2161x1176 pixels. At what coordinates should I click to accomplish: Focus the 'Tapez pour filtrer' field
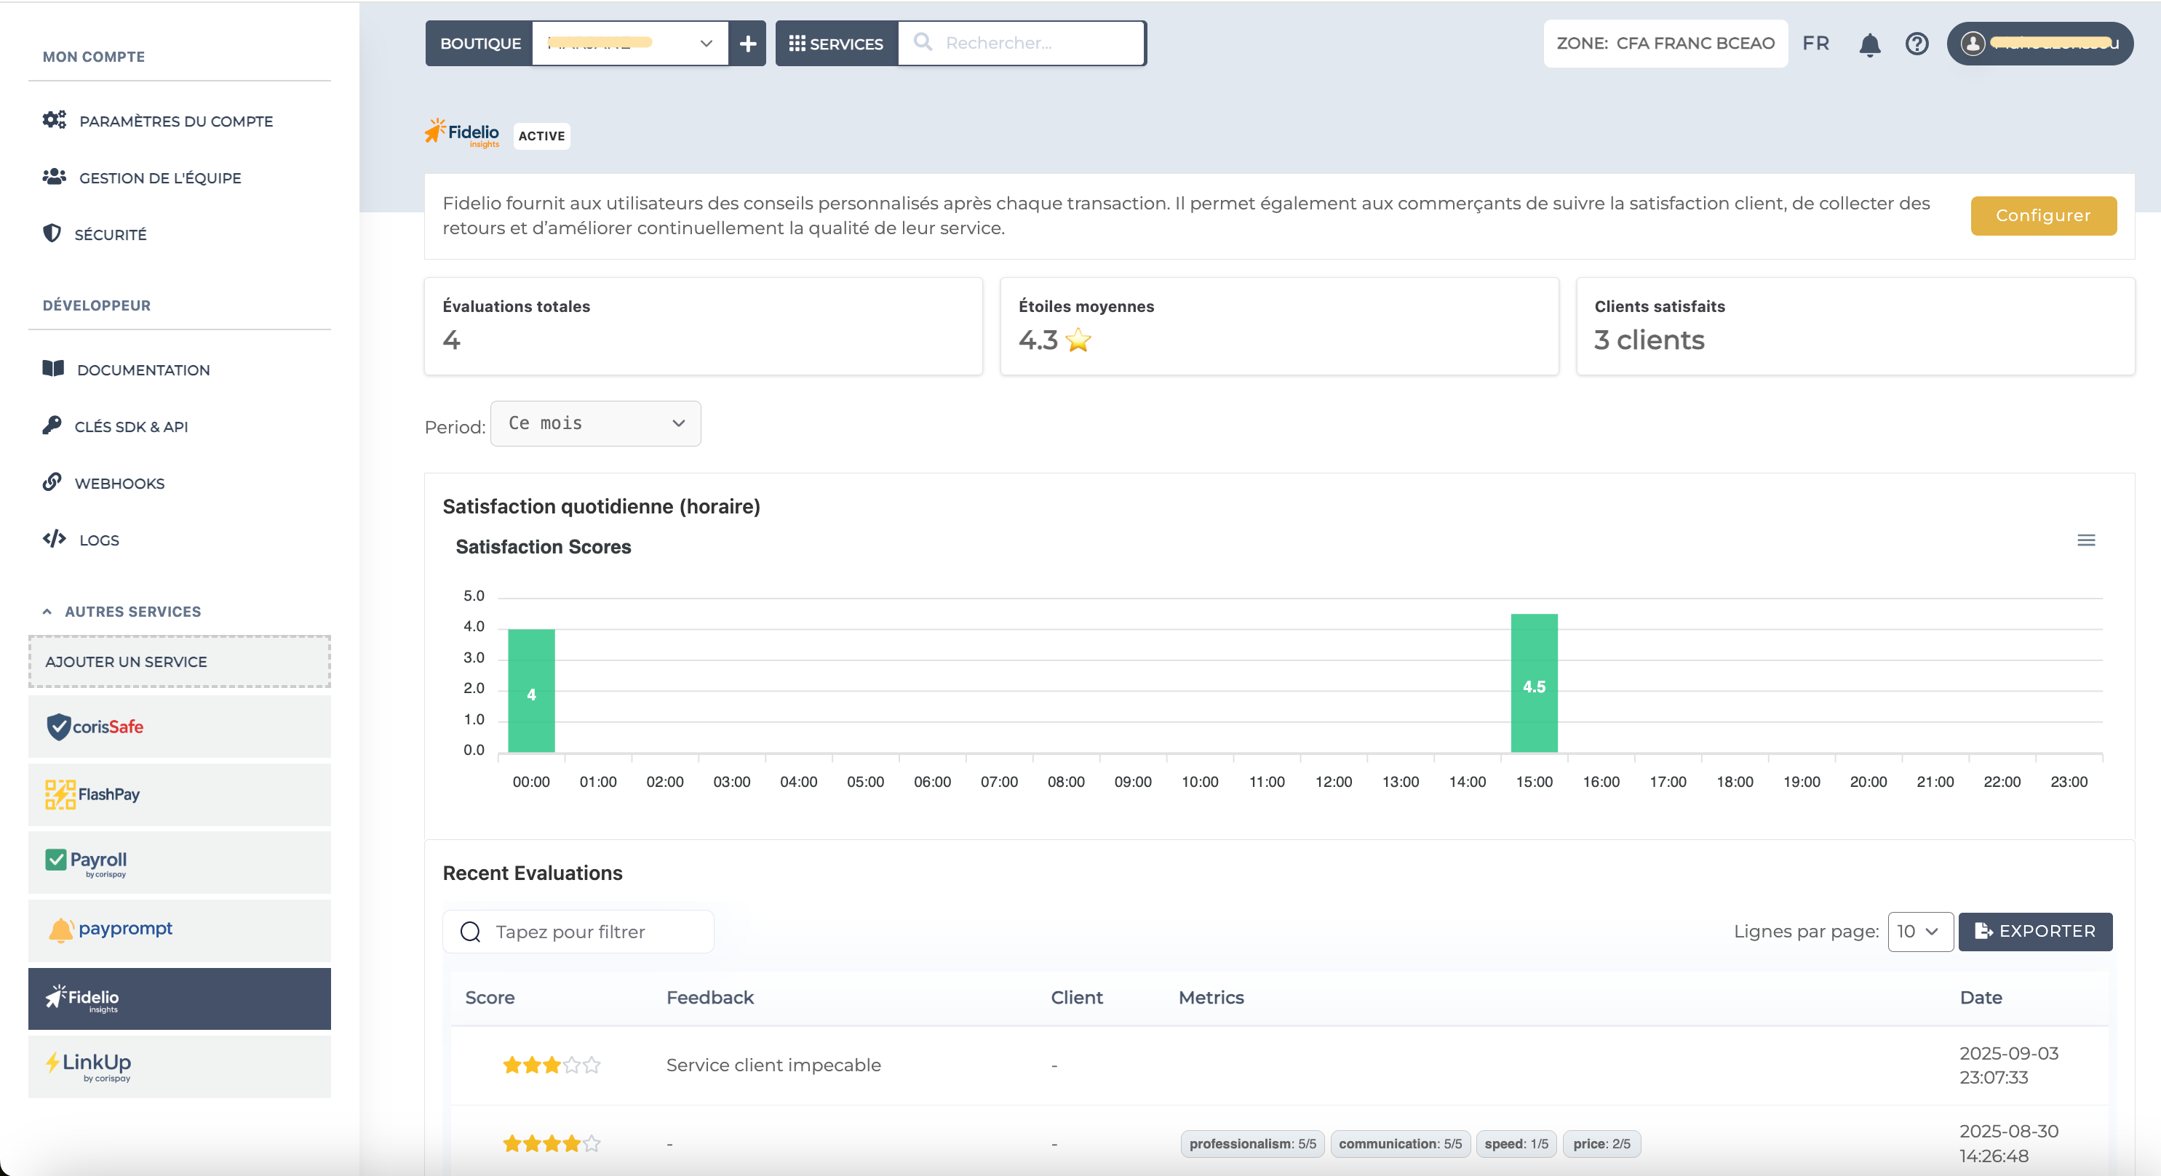[x=587, y=932]
